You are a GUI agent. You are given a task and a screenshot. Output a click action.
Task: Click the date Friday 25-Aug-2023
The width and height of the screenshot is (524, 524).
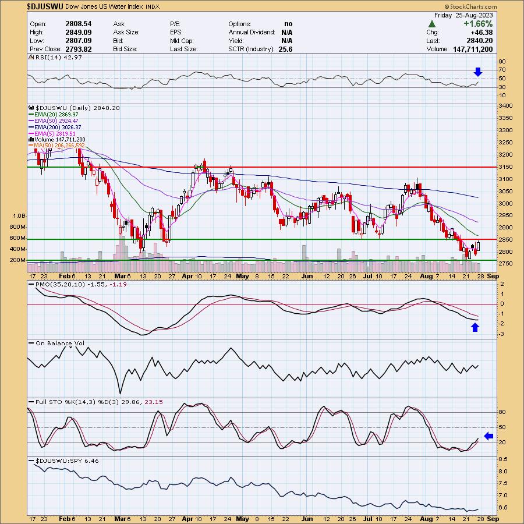coord(463,15)
